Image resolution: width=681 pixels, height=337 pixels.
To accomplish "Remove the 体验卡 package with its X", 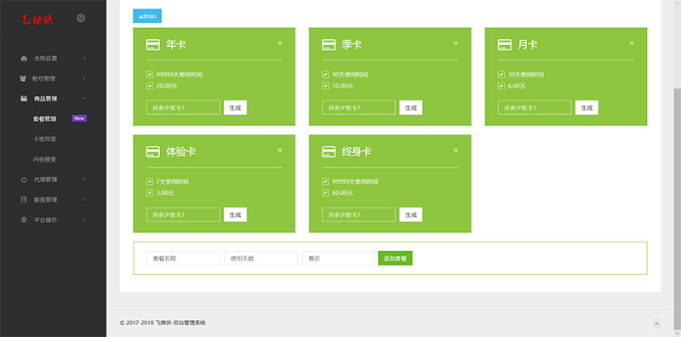I will pos(280,151).
